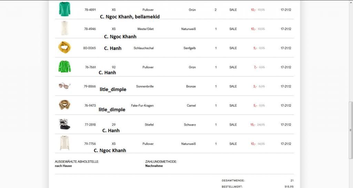Click the Sonnenbrille sunglasses thumbnail

[64, 86]
